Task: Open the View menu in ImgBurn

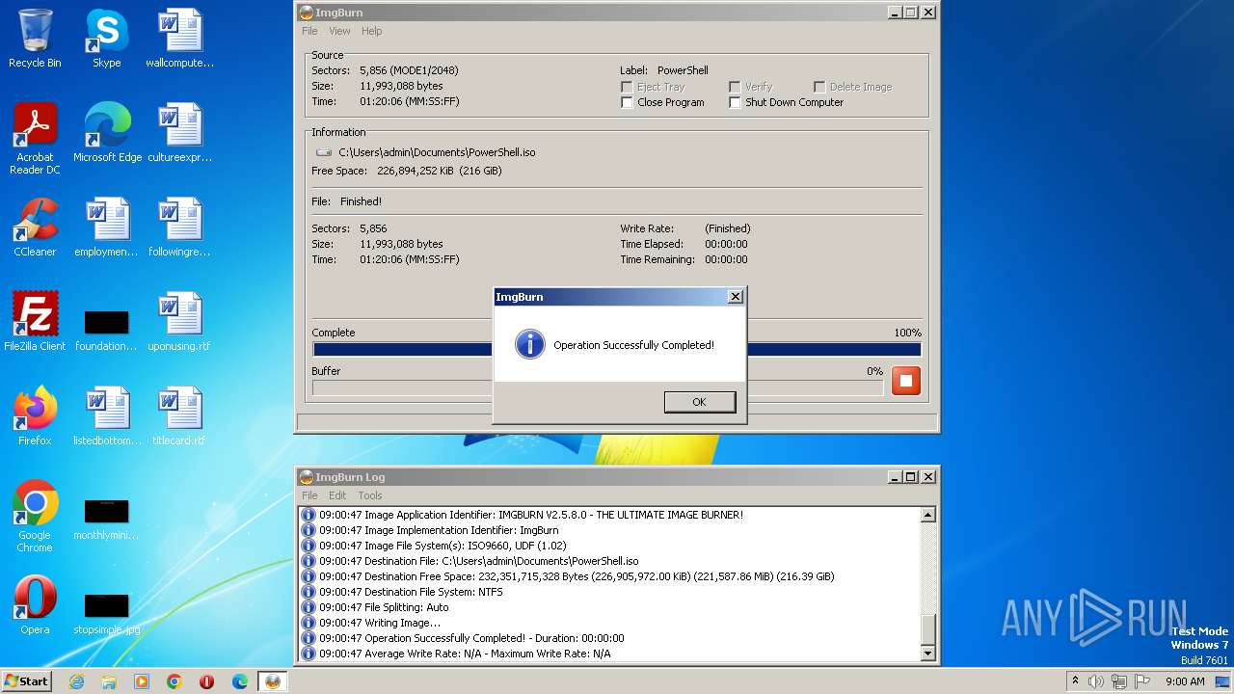Action: 339,31
